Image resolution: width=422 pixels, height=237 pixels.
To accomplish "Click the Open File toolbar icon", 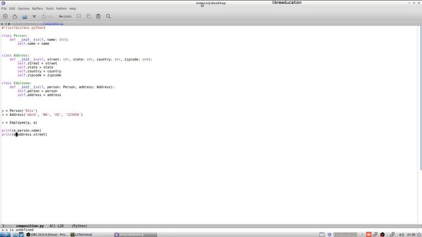I will point(15,16).
